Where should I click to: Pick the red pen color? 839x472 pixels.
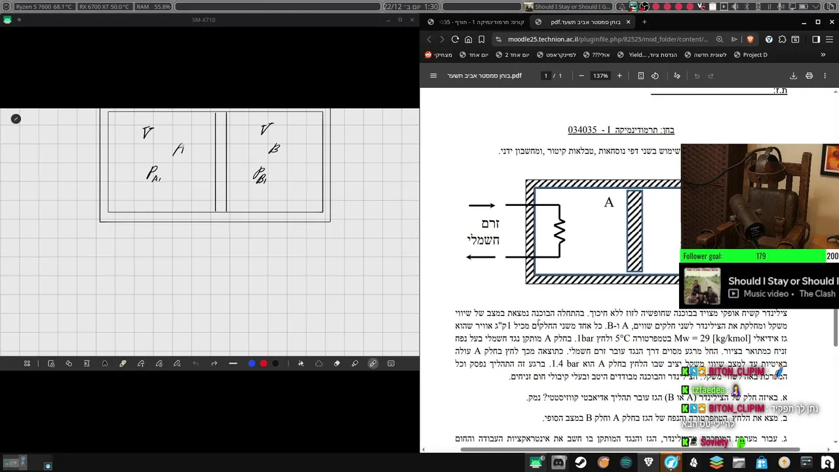[263, 364]
